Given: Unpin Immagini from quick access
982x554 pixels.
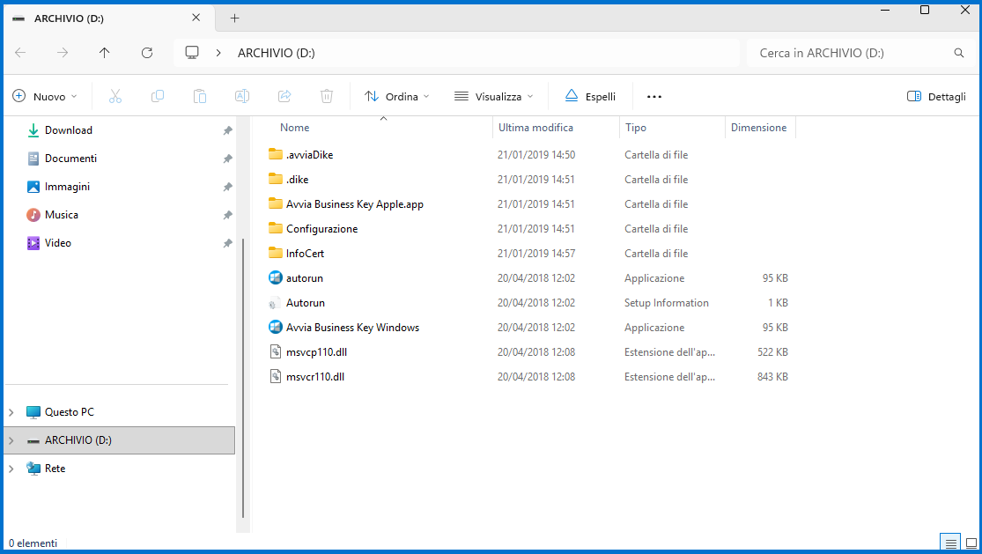Looking at the screenshot, I should click(x=227, y=187).
